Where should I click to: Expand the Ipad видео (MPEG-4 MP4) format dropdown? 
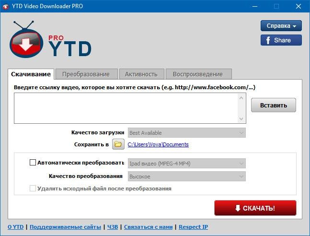click(187, 164)
